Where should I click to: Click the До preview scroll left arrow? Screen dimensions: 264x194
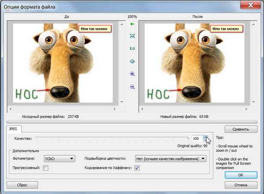tap(11, 109)
